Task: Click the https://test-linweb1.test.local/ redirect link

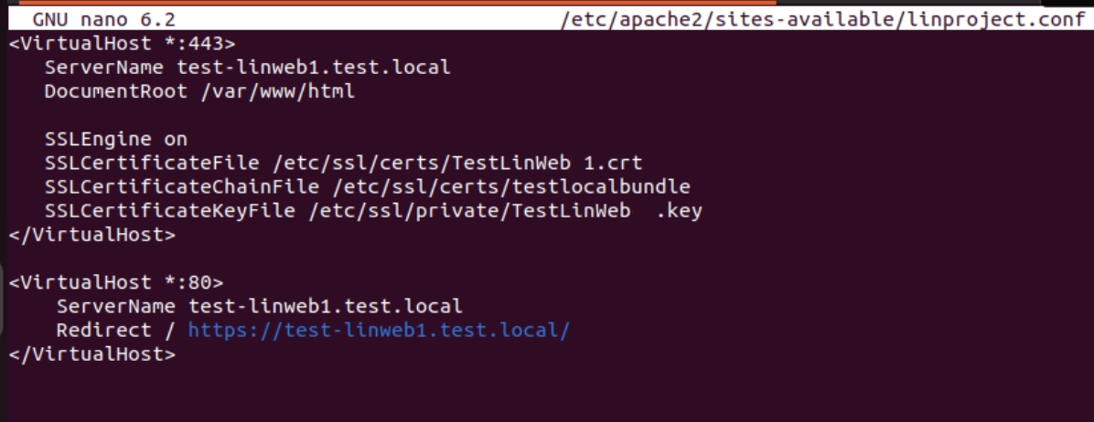Action: (x=379, y=330)
